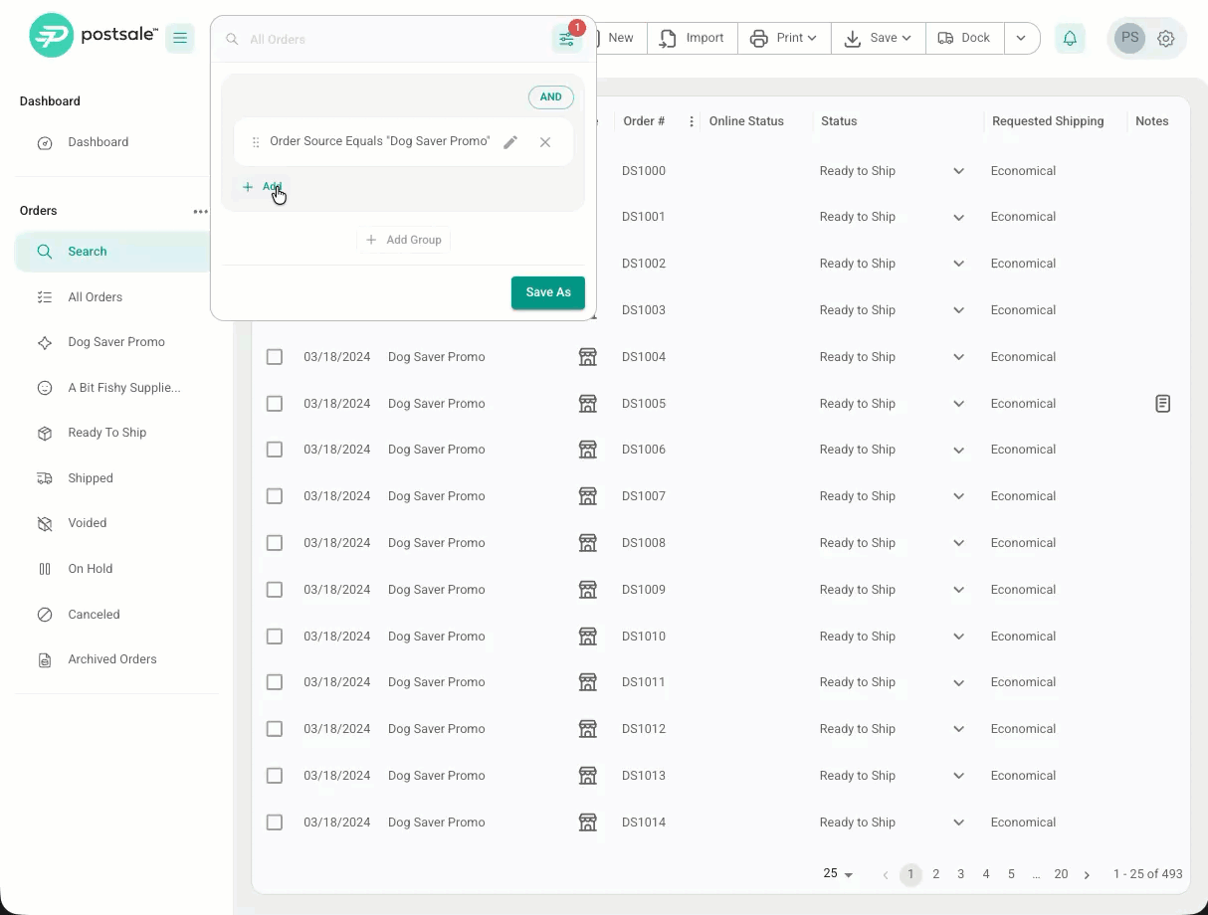Open the notes icon on the DS1005 row

(1163, 404)
